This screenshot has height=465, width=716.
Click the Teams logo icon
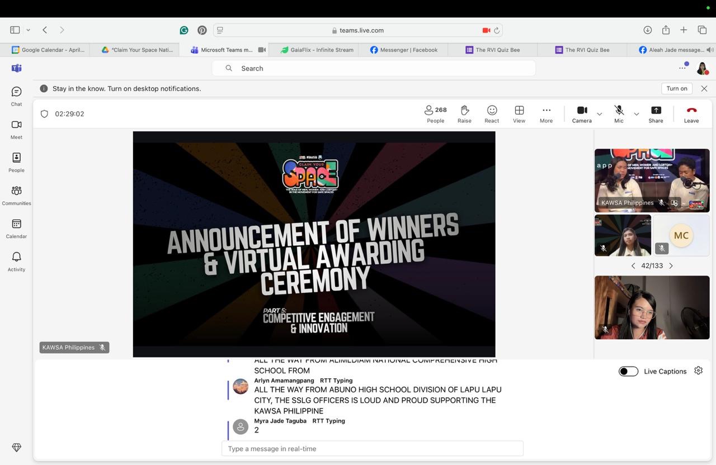pos(17,68)
